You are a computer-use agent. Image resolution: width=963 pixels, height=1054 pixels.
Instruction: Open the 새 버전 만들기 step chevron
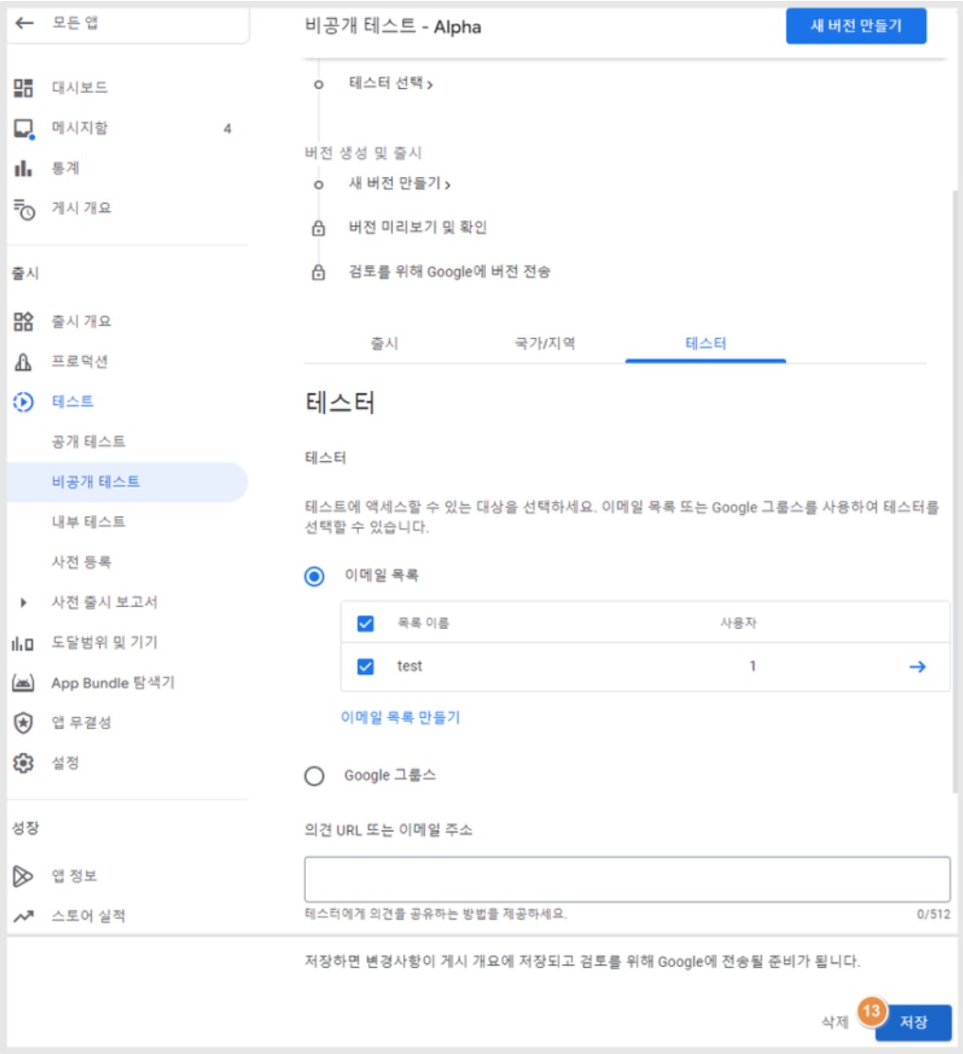pos(448,185)
